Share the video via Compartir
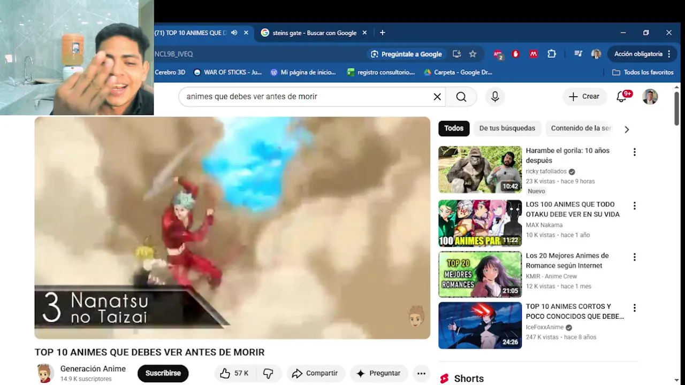Image resolution: width=685 pixels, height=385 pixels. coord(315,373)
